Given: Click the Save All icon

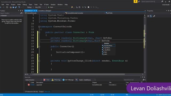Looking at the screenshot, I should pos(16,7).
